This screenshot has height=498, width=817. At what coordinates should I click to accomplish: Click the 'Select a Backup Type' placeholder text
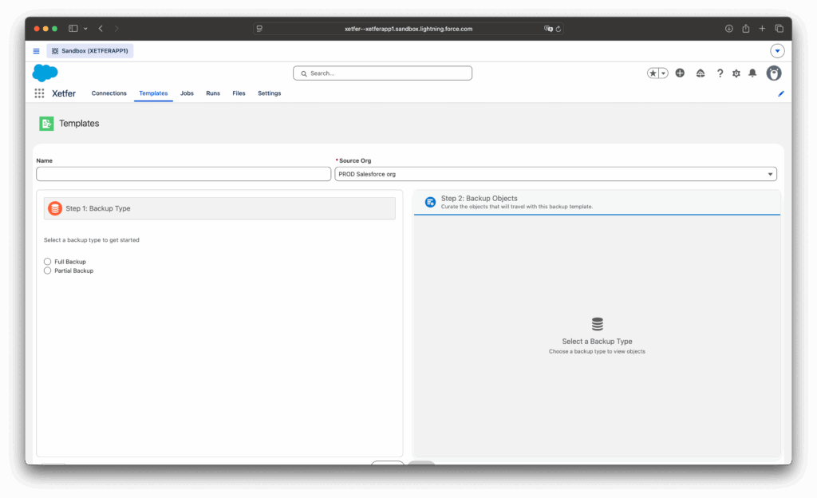(597, 342)
